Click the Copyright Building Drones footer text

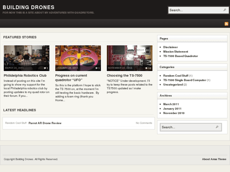click(x=31, y=159)
